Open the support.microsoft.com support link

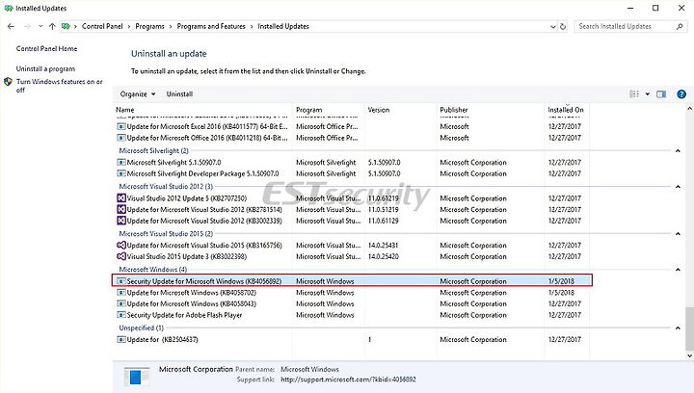[348, 380]
